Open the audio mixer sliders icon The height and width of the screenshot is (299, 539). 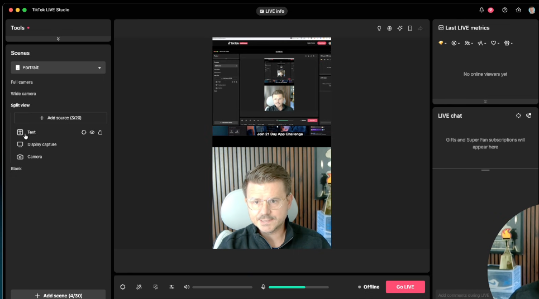click(172, 287)
